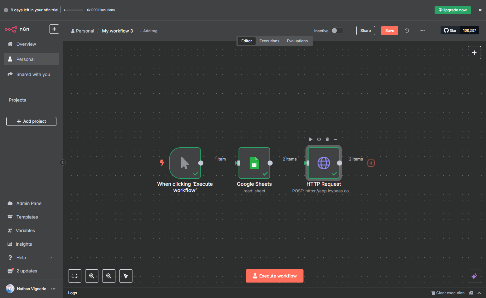Delete HTTP Request node trash icon
486x298 pixels.
coord(327,139)
